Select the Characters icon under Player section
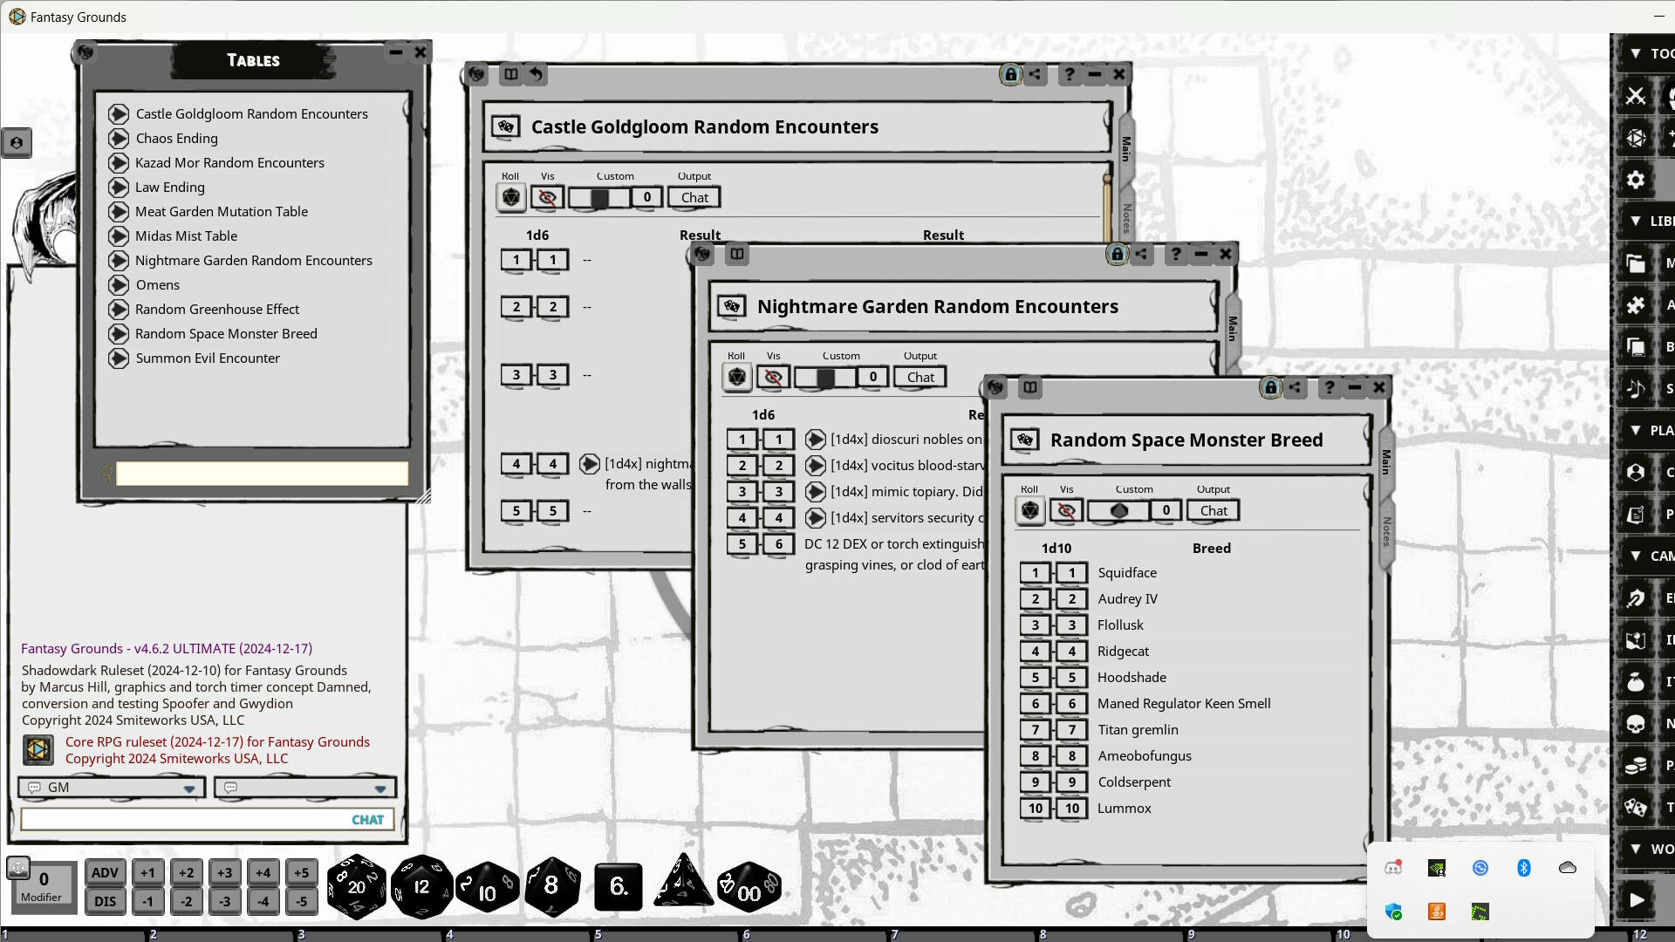Screen dimensions: 1675x942 pos(1636,473)
